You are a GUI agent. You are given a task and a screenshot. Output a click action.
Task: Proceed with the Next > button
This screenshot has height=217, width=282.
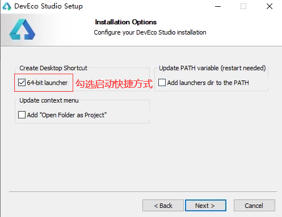coord(205,206)
